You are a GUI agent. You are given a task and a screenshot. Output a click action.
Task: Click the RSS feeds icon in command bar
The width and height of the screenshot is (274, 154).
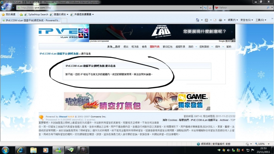[207, 20]
